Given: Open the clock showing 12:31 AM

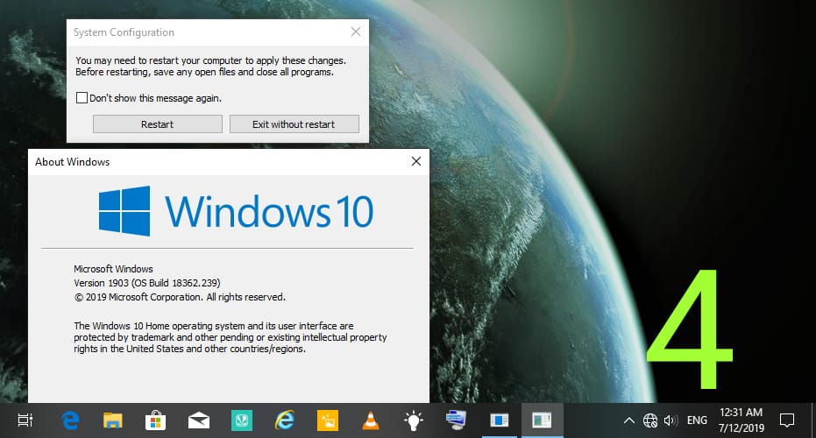Looking at the screenshot, I should tap(741, 420).
